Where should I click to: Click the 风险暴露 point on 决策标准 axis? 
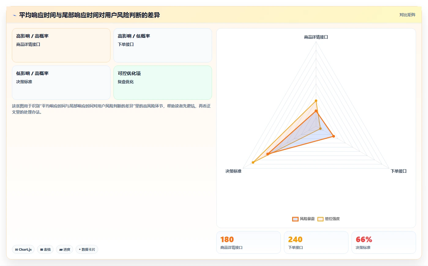point(268,154)
